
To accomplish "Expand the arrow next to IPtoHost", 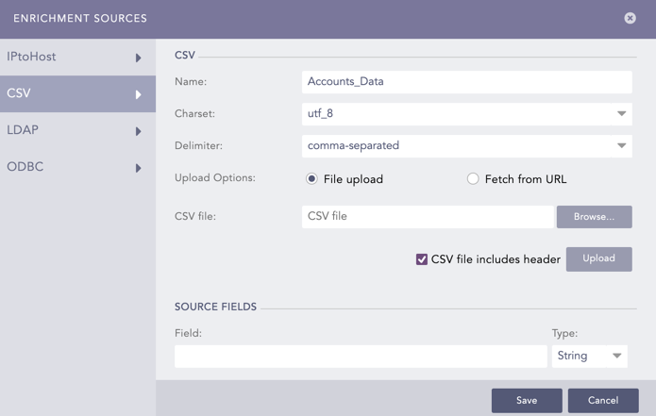I will click(138, 58).
